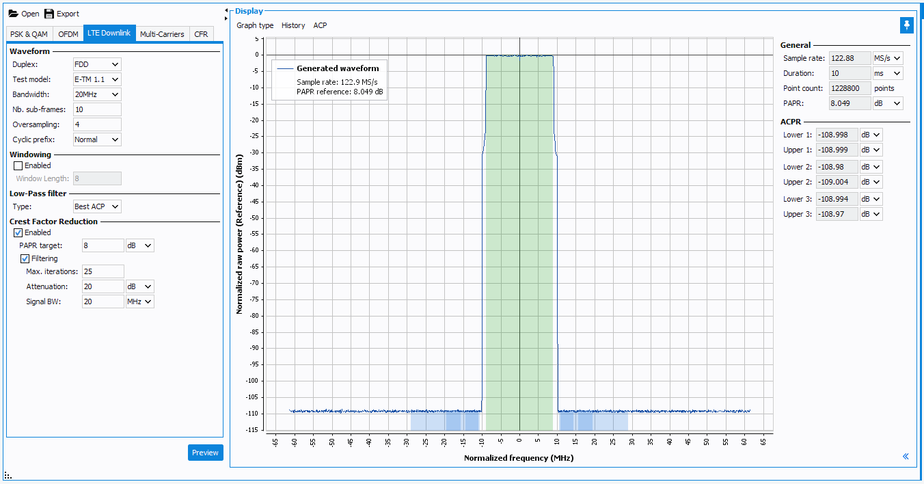924x484 pixels.
Task: Click the Open label in toolbar
Action: click(30, 14)
